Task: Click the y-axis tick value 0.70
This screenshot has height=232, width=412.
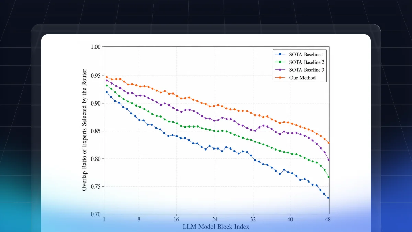Action: click(95, 214)
